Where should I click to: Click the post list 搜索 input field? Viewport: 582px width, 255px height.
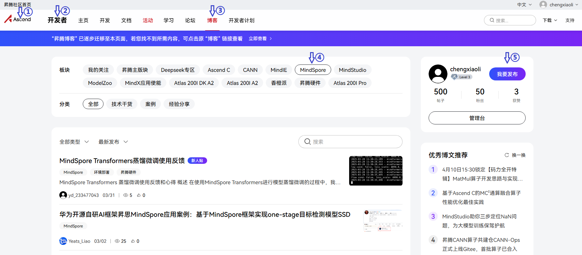355,142
